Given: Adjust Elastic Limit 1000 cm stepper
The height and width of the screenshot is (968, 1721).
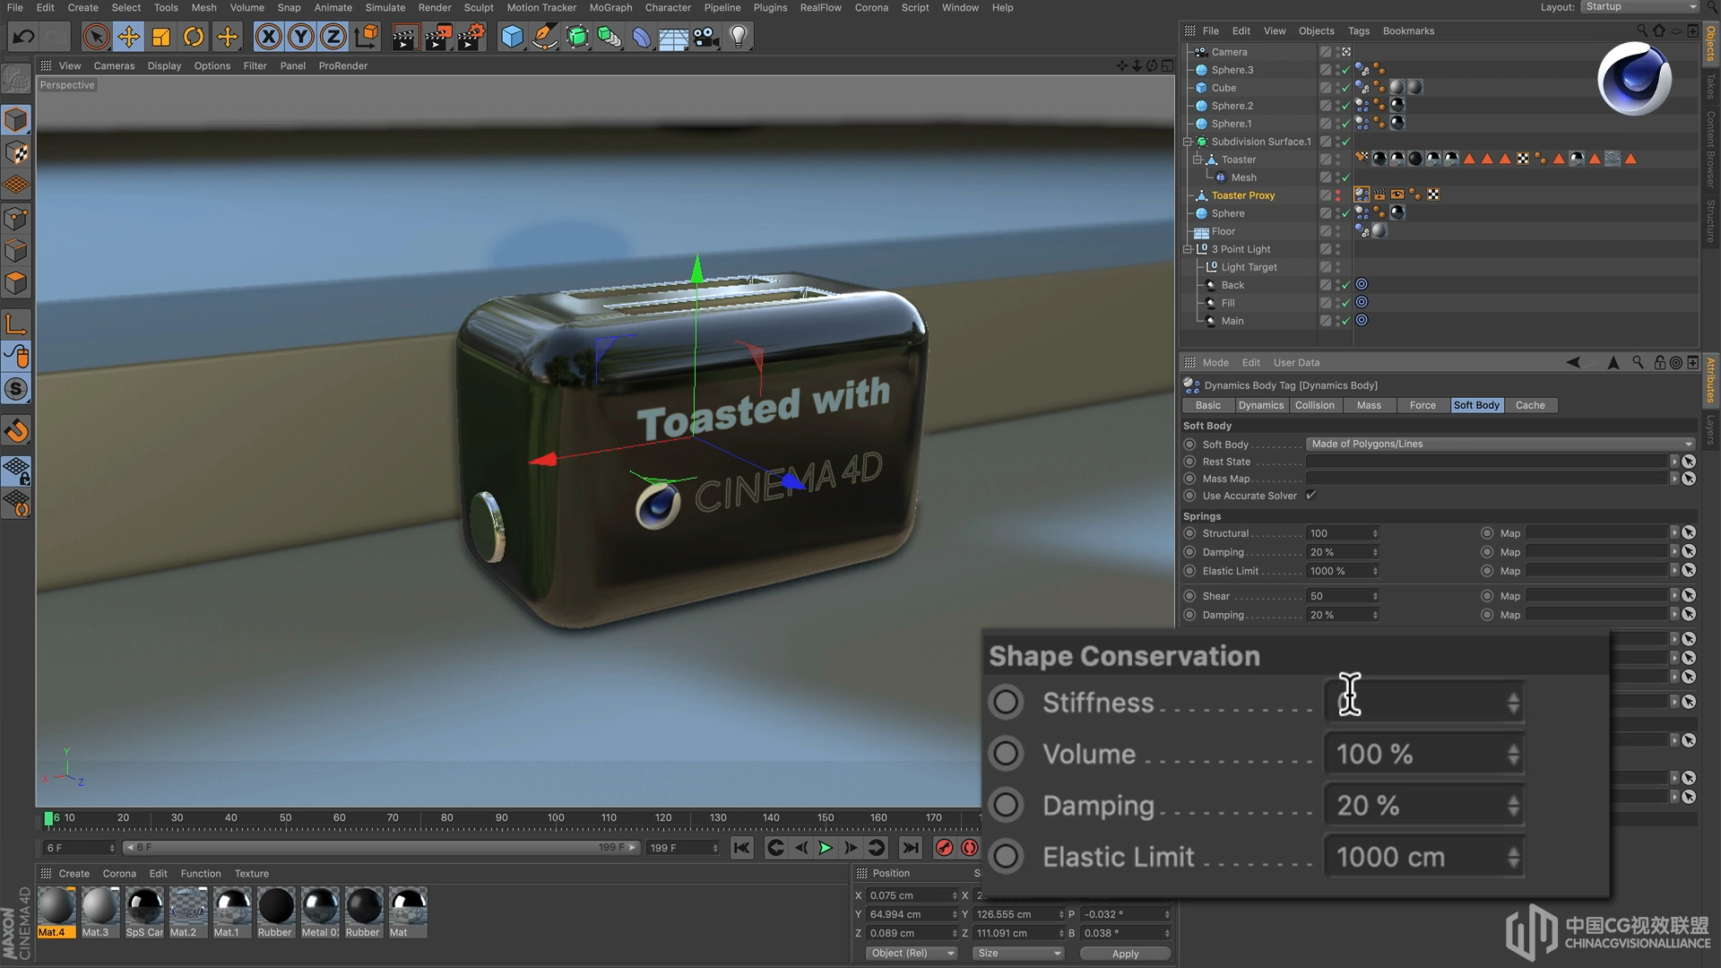Looking at the screenshot, I should 1513,858.
